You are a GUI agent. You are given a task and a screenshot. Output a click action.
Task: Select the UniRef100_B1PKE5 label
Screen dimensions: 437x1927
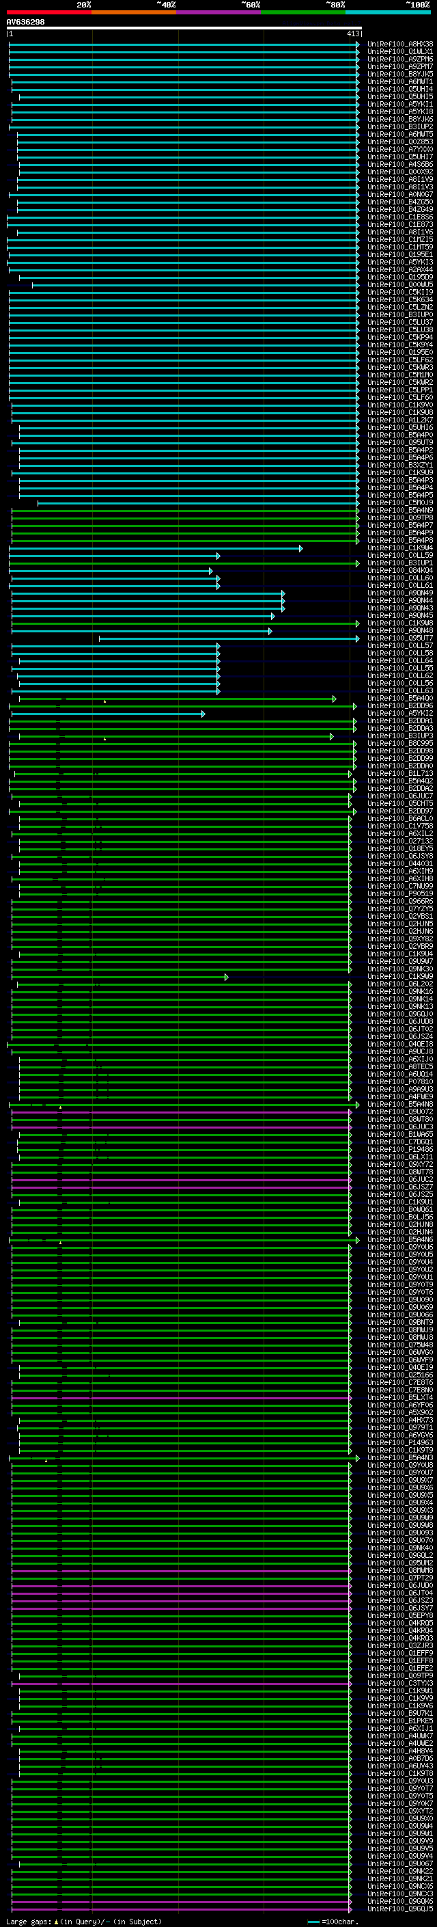tap(399, 1720)
